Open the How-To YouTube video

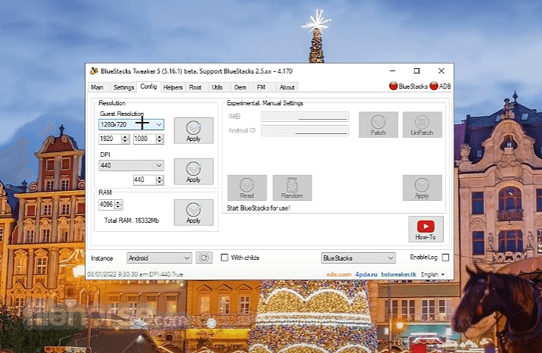pos(426,229)
